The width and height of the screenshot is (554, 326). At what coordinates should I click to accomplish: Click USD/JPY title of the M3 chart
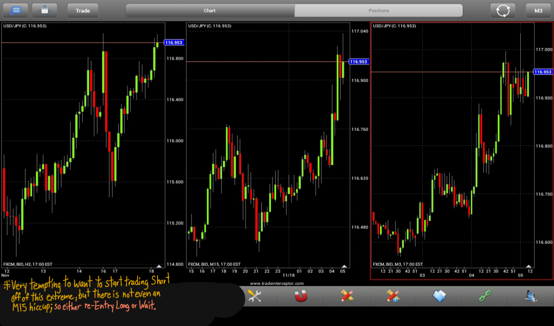pyautogui.click(x=394, y=26)
